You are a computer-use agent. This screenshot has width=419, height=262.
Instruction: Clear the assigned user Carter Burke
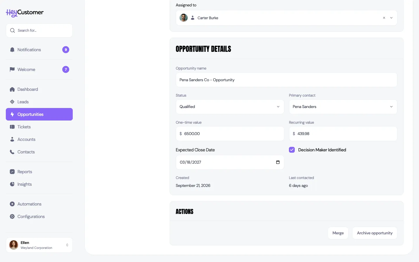pos(384,18)
